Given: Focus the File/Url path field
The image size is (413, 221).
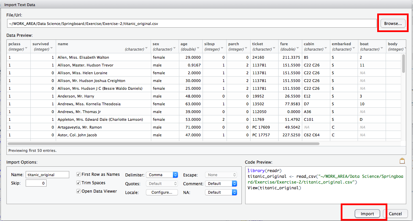Looking at the screenshot, I should pos(191,24).
